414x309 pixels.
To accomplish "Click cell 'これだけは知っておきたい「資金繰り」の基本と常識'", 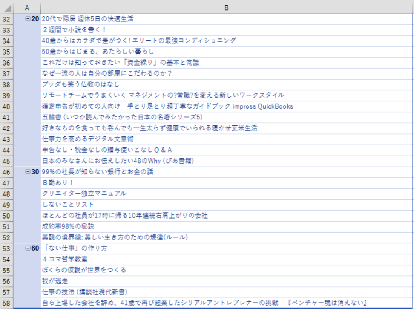I will point(226,63).
